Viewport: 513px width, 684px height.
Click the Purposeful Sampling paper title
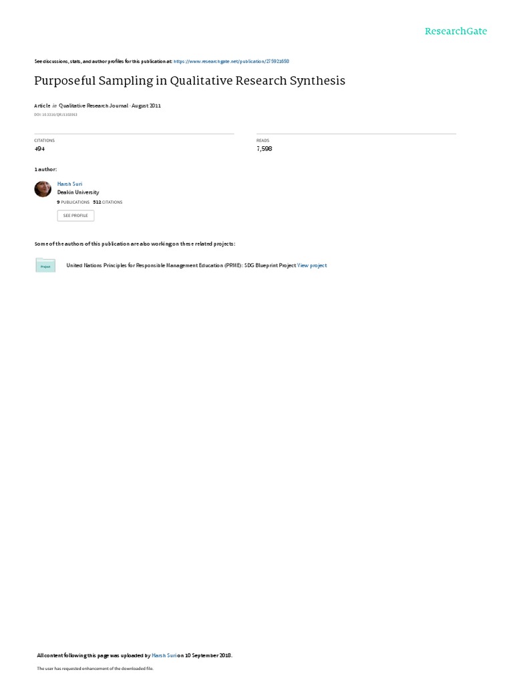tap(190, 81)
